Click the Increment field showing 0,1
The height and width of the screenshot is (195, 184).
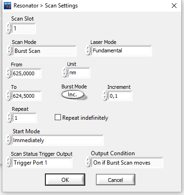(120, 96)
